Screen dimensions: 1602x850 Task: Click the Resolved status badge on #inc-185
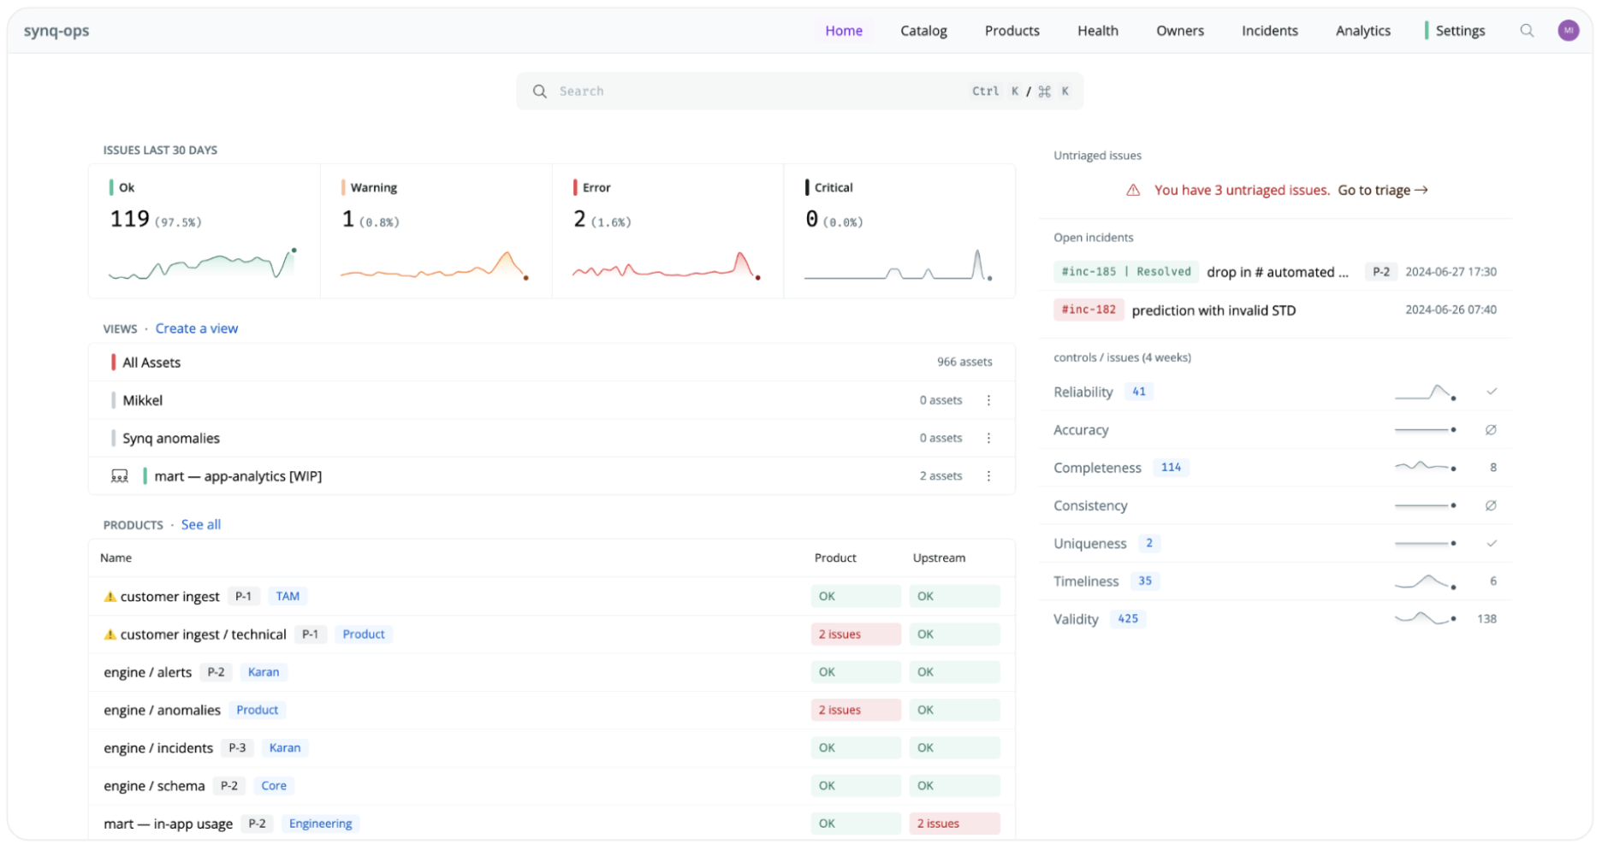click(x=1166, y=271)
